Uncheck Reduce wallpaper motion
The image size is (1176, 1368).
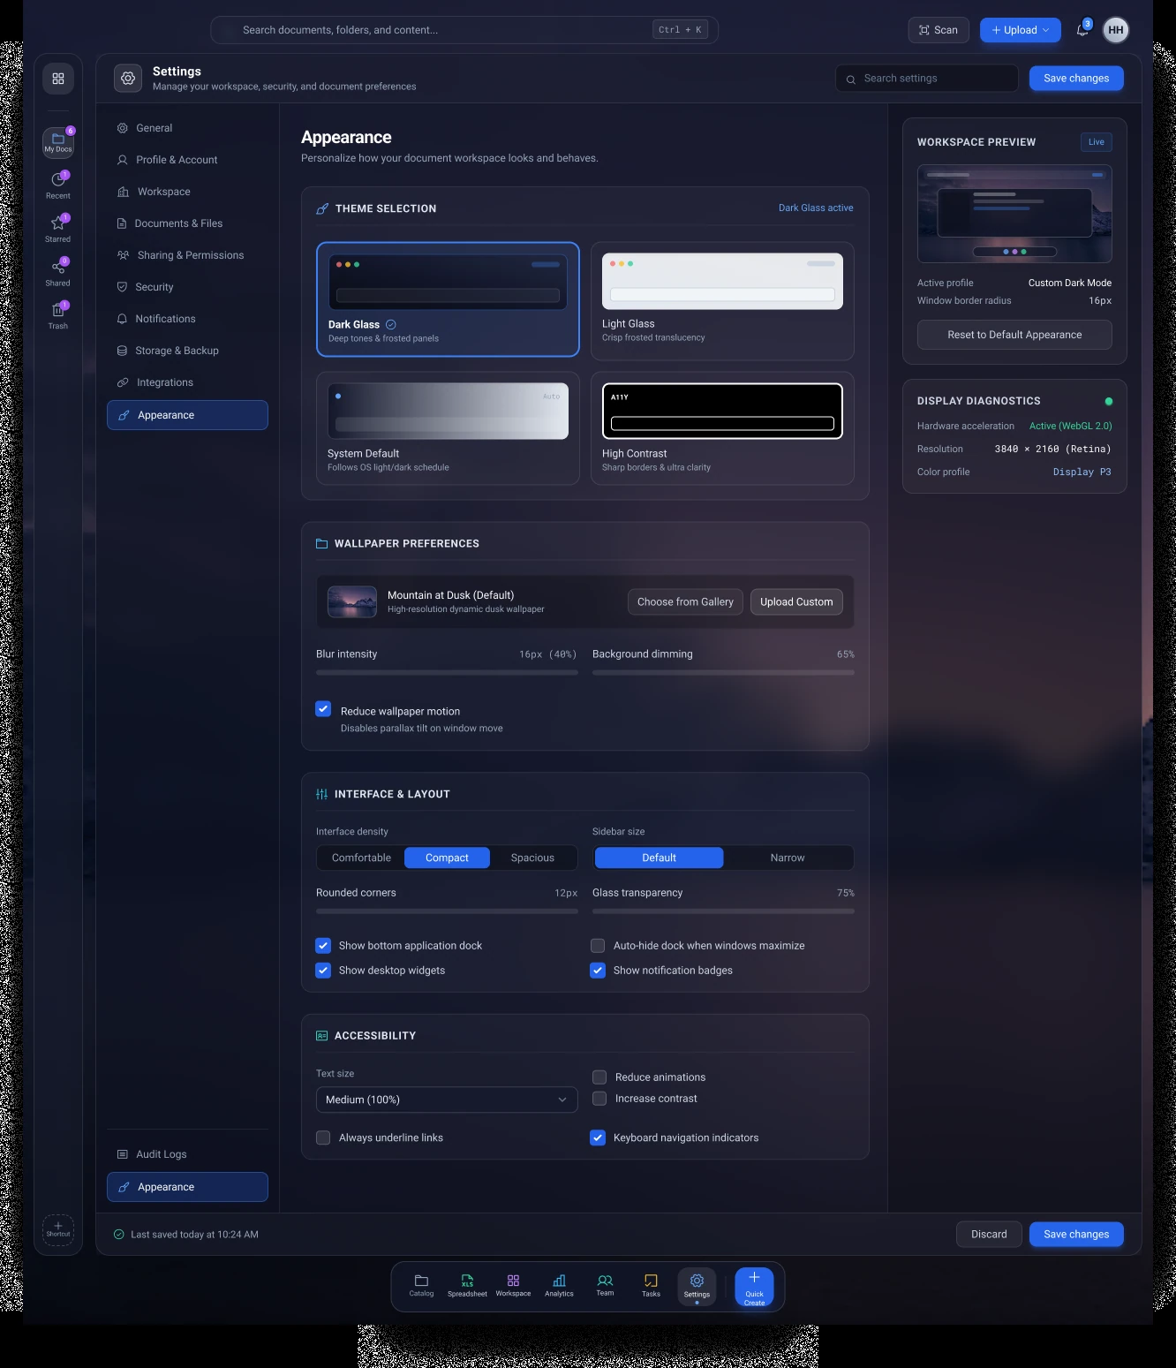(x=323, y=709)
